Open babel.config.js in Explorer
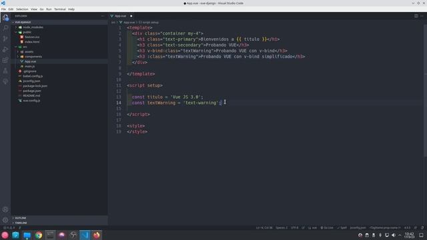Screen dimensions: 427x240 pos(33,76)
